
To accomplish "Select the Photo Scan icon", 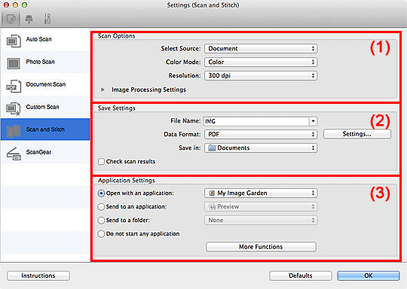I will pos(14,63).
